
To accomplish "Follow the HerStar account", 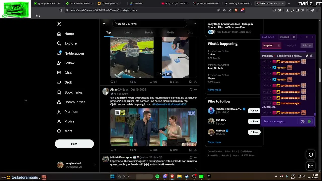I will [254, 132].
